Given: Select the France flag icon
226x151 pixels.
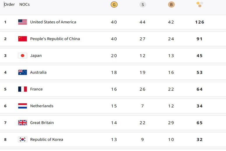Looking at the screenshot, I should [x=22, y=89].
